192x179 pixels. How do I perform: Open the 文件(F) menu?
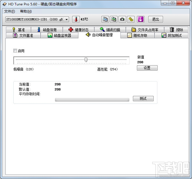click(x=10, y=11)
